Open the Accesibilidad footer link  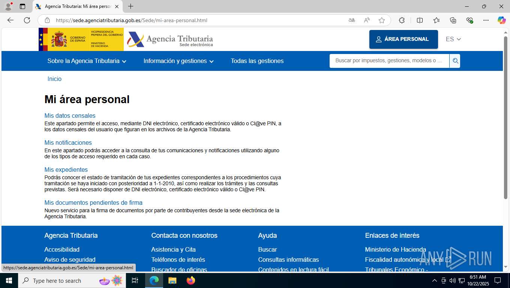click(62, 250)
